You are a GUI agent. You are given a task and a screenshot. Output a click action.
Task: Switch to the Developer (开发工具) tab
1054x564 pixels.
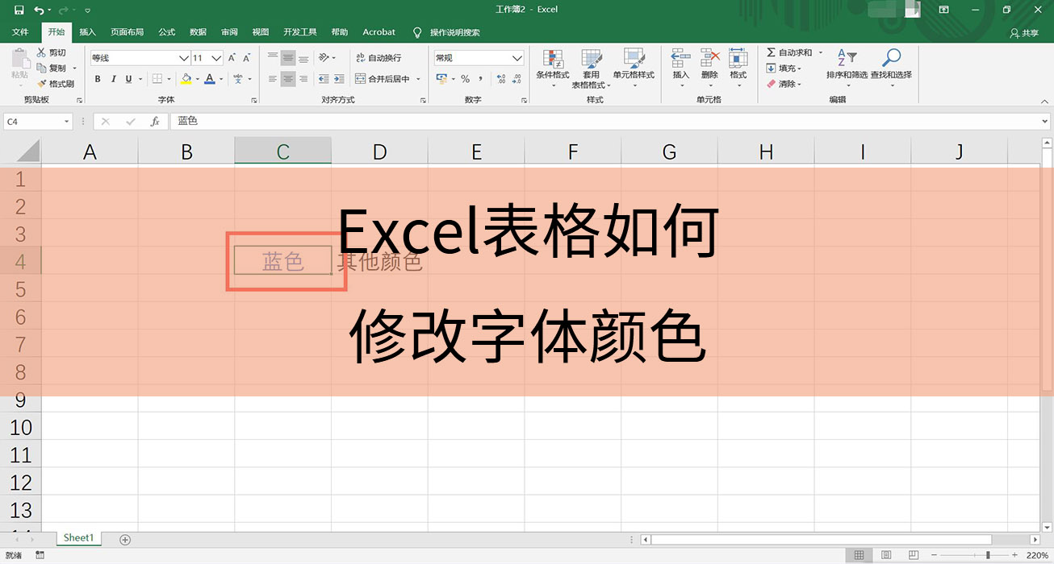(300, 32)
